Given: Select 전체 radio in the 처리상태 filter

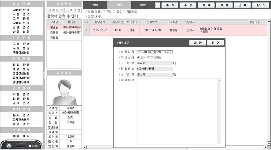Looking at the screenshot, I should [x=104, y=12].
